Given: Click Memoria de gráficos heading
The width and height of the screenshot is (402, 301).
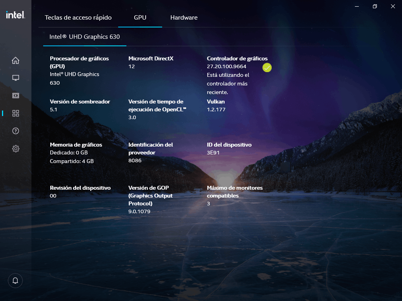Looking at the screenshot, I should click(76, 145).
